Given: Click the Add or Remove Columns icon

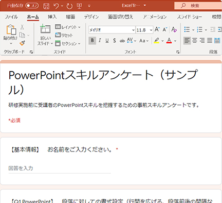Looking at the screenshot, I should point(217,41).
